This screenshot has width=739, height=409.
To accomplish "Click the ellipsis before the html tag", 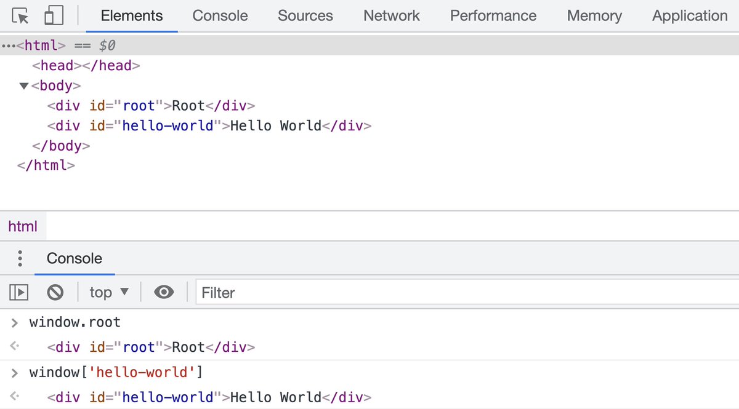I will point(8,46).
